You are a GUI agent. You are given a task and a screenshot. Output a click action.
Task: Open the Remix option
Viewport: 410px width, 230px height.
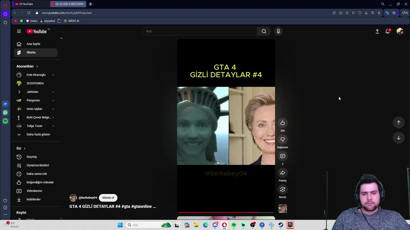point(283,189)
